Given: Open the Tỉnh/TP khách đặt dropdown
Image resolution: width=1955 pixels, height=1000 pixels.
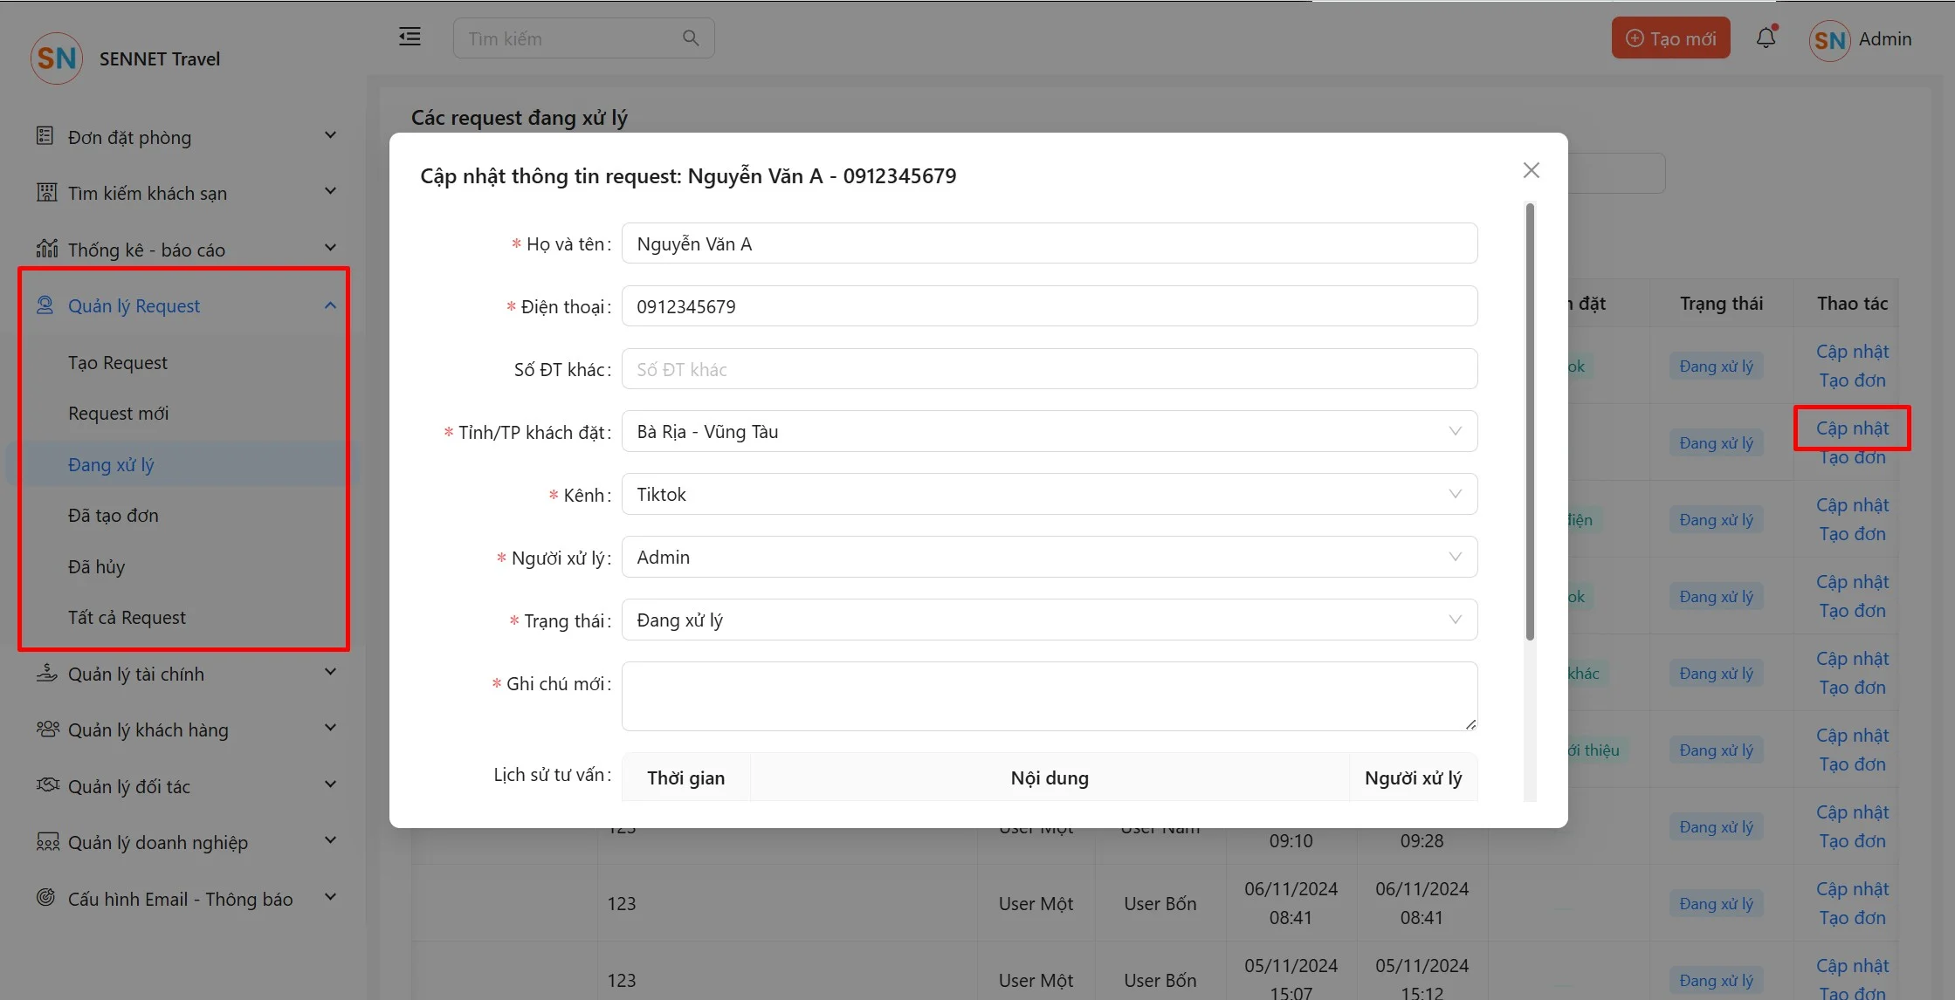Looking at the screenshot, I should coord(1049,431).
